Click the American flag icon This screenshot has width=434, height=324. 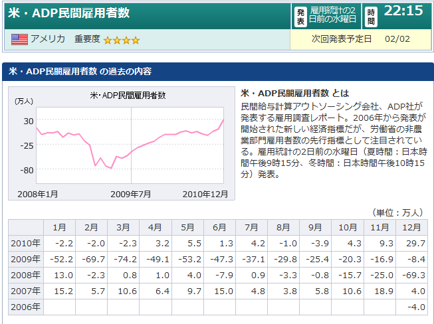[x=19, y=39]
